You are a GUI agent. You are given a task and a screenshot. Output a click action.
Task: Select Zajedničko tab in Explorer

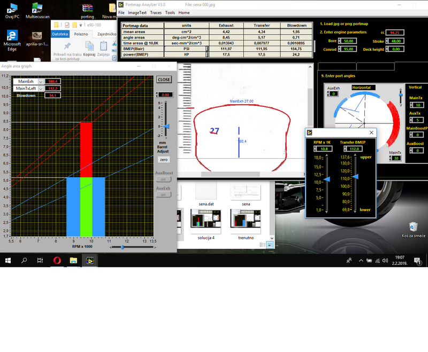[106, 34]
